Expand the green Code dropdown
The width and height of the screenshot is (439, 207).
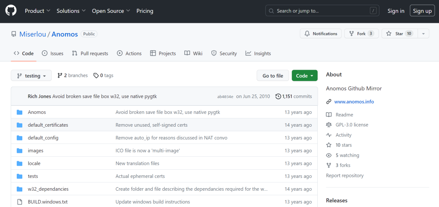[x=304, y=76]
